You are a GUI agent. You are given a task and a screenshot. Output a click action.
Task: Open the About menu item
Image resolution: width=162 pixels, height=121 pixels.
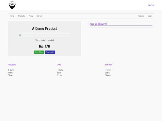(x=31, y=16)
